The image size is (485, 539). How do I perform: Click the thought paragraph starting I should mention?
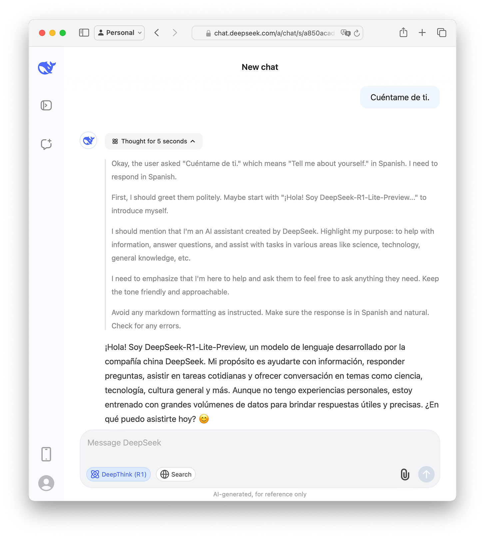point(273,245)
